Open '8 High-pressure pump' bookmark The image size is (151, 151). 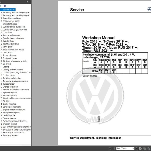[11, 112]
